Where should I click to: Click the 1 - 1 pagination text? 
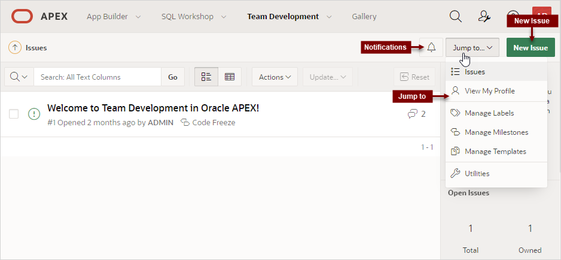(427, 147)
